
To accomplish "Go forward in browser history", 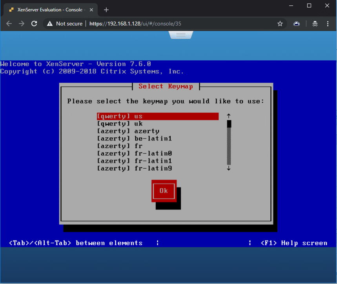I will coord(22,24).
